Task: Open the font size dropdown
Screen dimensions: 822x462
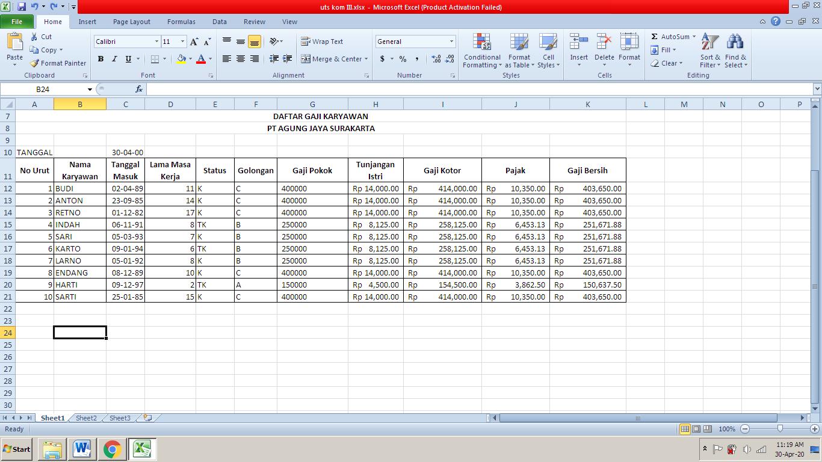Action: (x=183, y=42)
